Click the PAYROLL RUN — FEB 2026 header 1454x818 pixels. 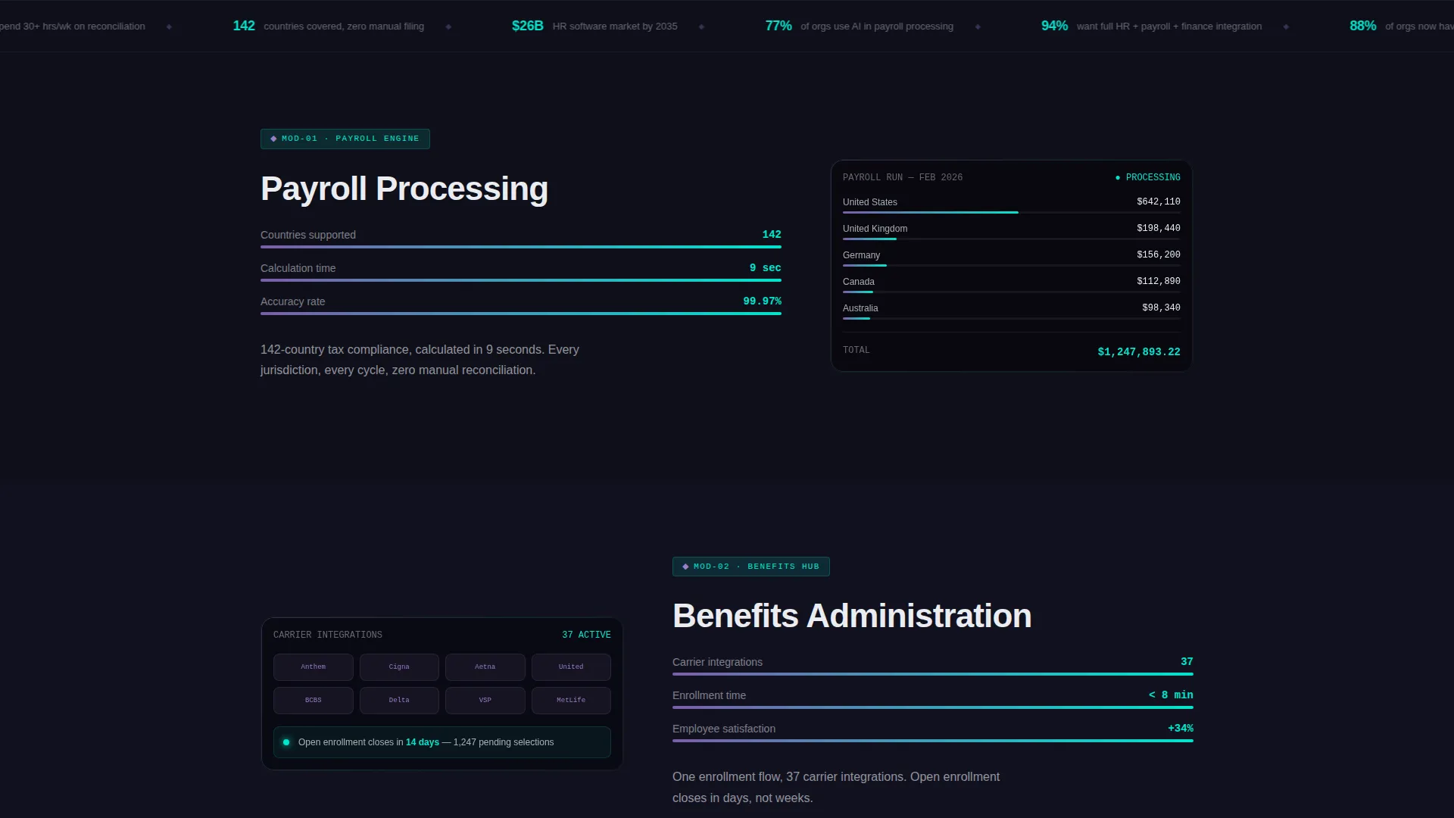coord(903,177)
